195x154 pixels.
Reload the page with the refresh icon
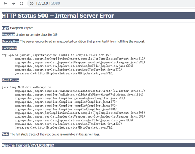pos(21,3)
